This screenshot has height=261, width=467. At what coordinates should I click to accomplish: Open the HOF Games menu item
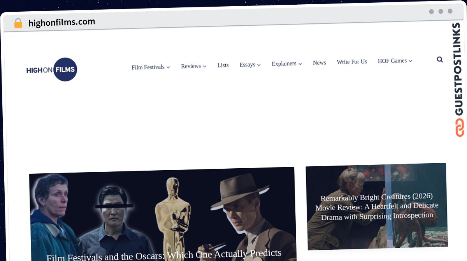point(392,61)
